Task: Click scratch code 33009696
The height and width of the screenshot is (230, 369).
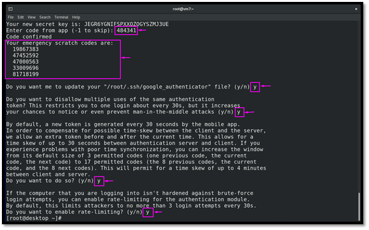Action: pos(25,68)
